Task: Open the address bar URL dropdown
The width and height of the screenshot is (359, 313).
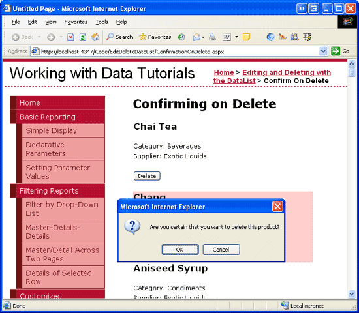Action: 323,52
